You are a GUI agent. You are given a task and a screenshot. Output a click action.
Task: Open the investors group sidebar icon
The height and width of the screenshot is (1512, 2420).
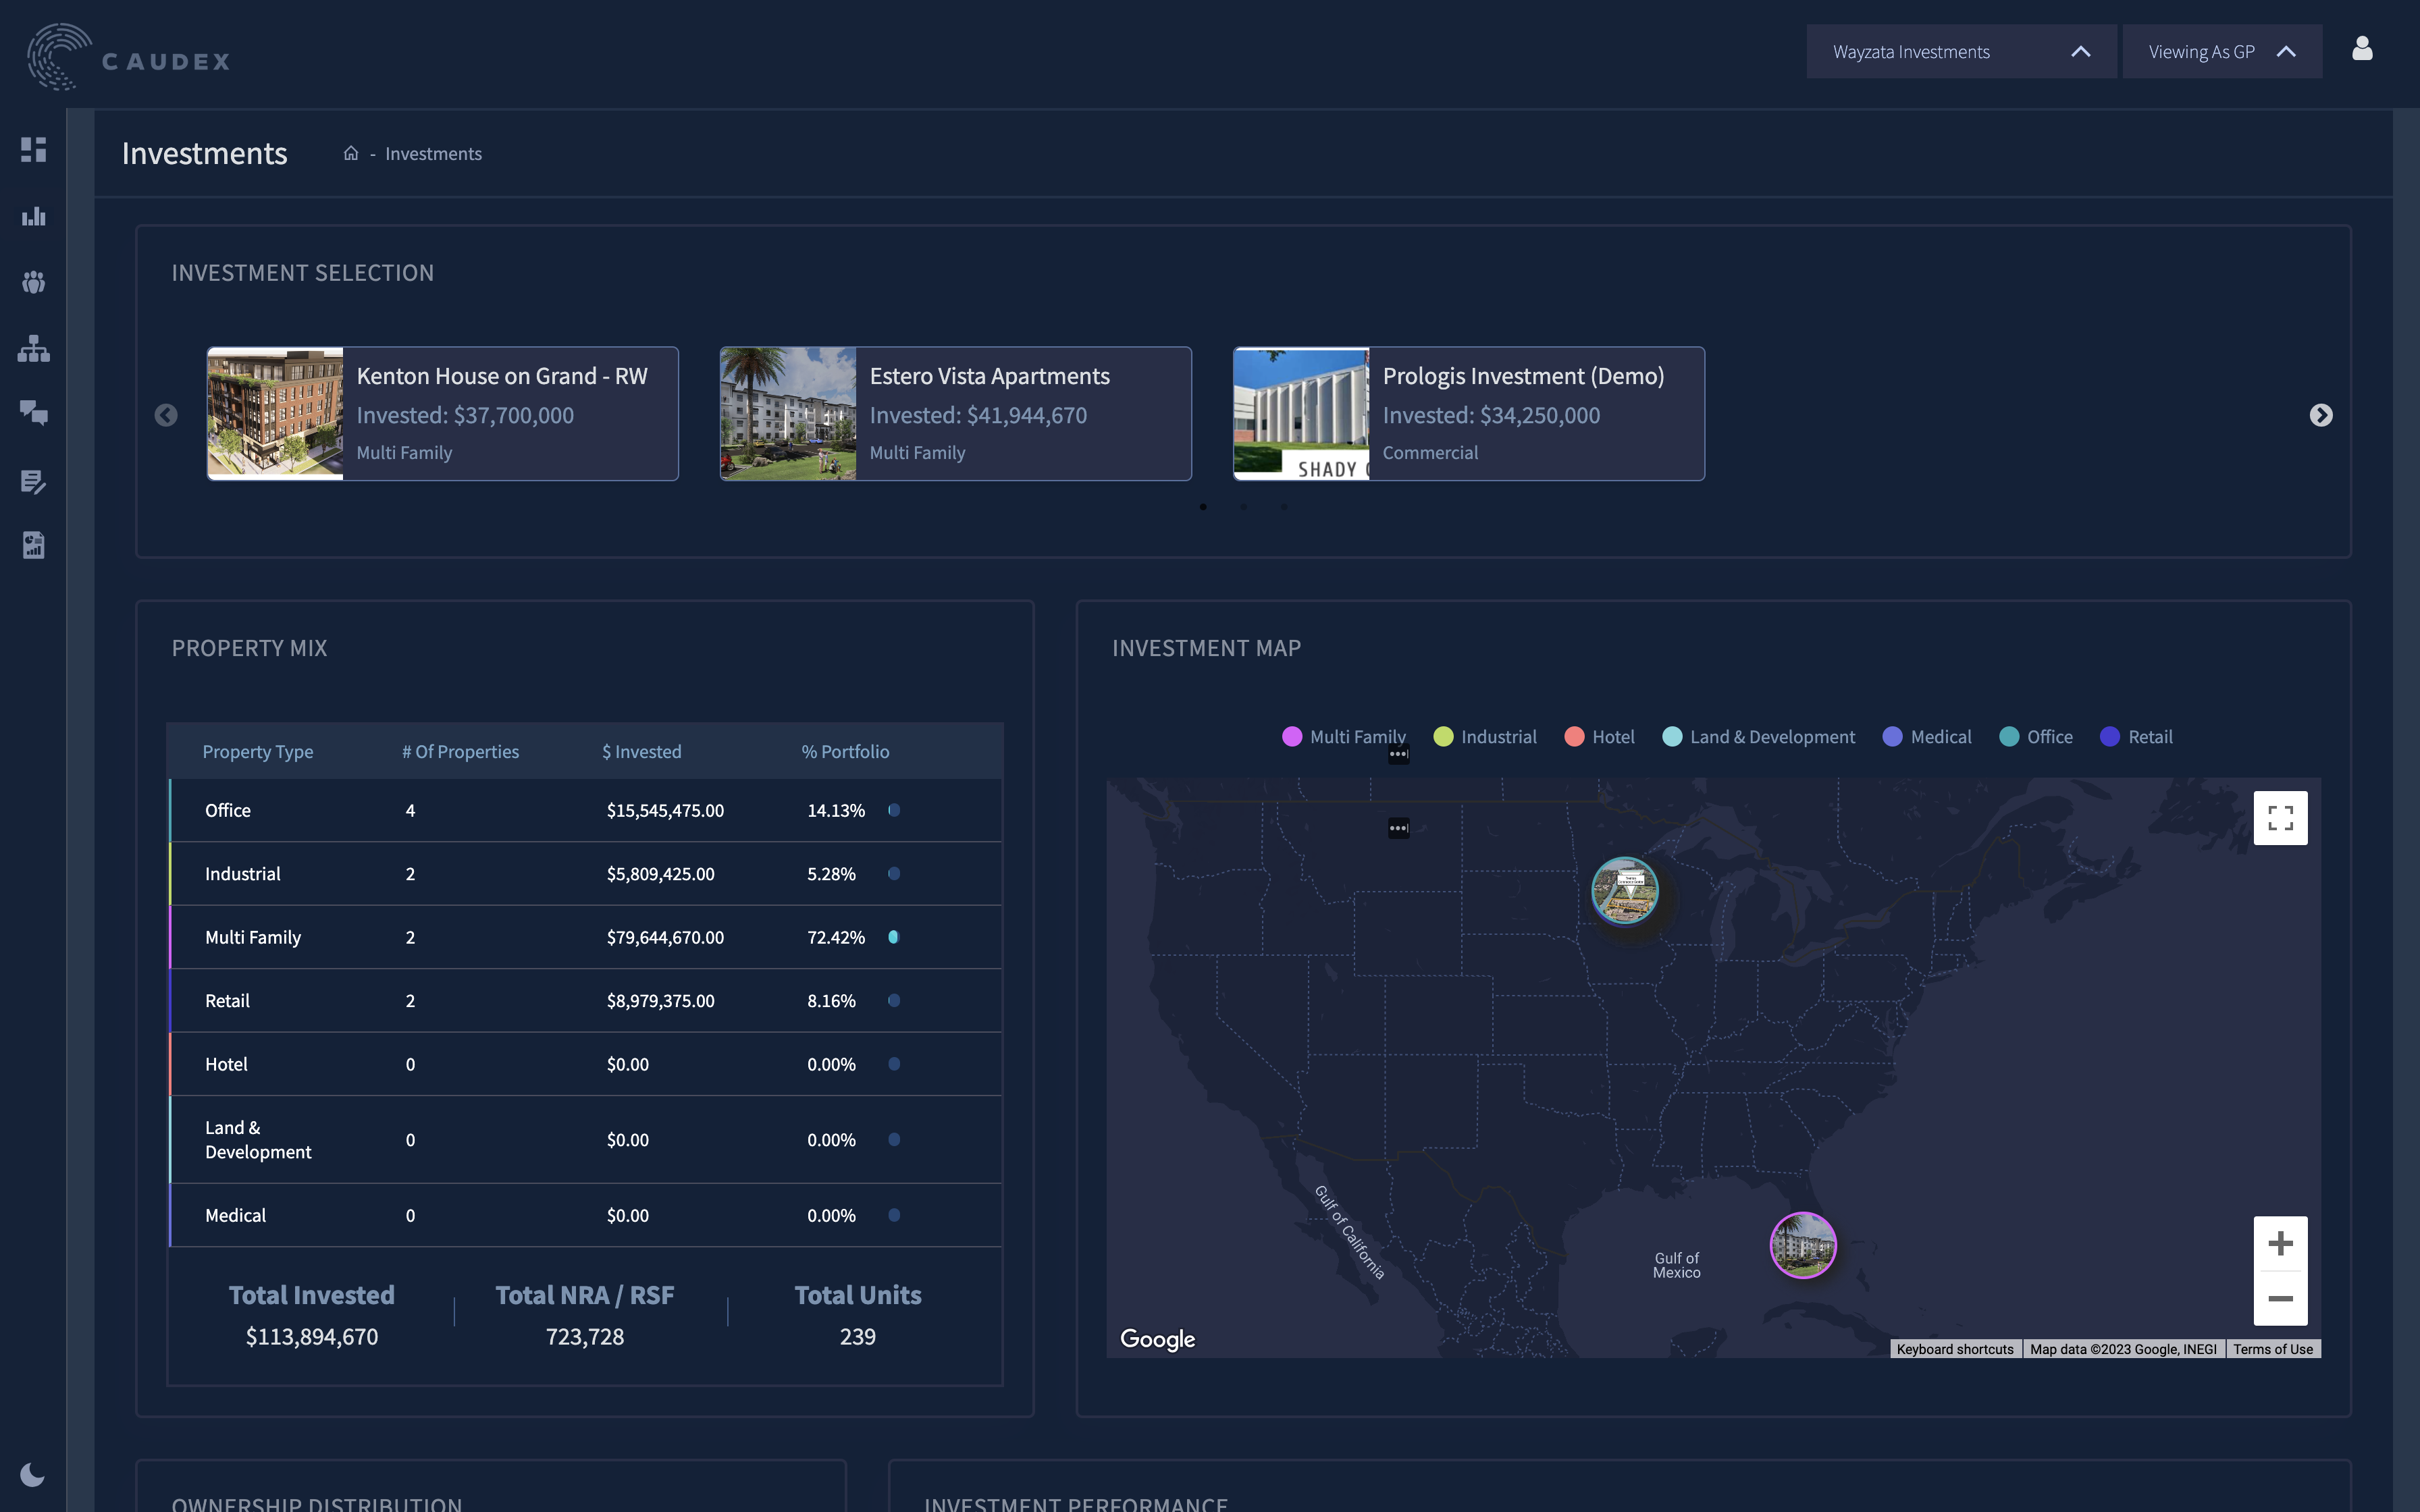33,283
